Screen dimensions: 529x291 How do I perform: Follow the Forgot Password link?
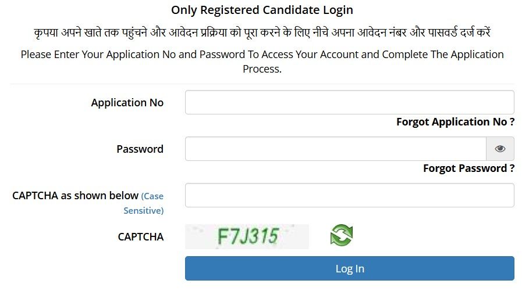click(468, 168)
